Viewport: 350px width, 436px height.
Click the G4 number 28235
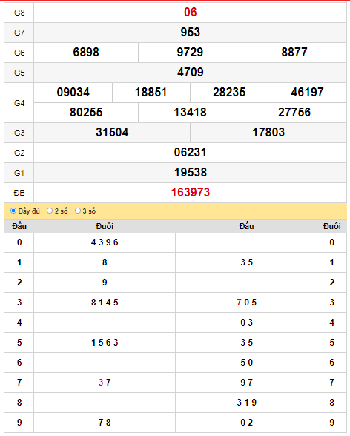(229, 92)
